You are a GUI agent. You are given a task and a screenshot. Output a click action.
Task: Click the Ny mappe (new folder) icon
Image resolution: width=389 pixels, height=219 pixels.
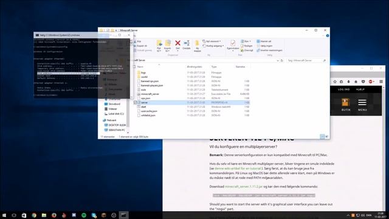tap(197, 43)
